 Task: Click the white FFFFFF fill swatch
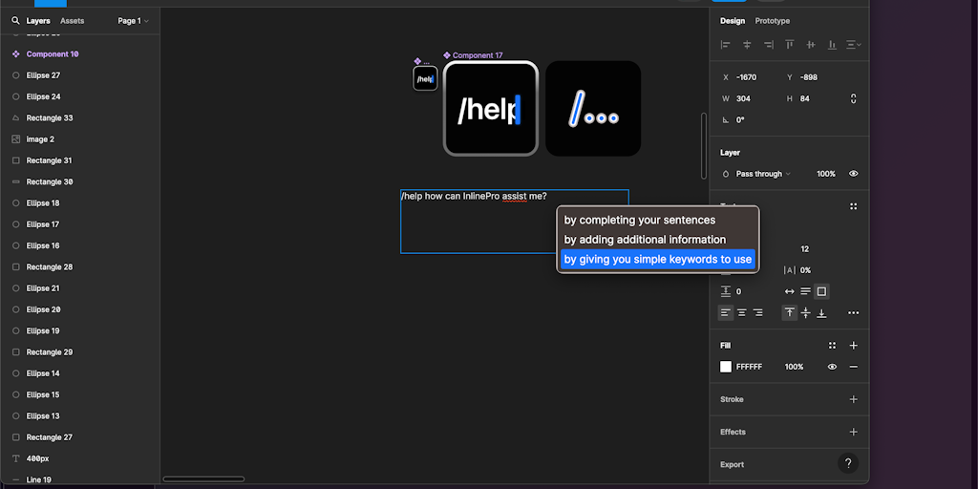[x=726, y=367]
